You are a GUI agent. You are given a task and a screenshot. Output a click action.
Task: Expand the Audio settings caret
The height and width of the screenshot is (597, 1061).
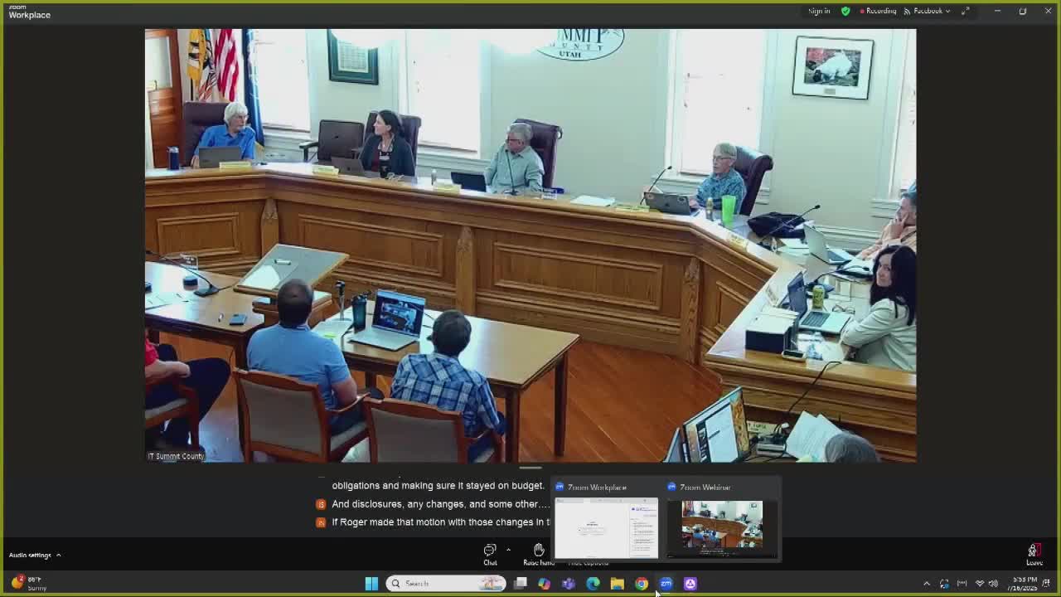coord(58,555)
